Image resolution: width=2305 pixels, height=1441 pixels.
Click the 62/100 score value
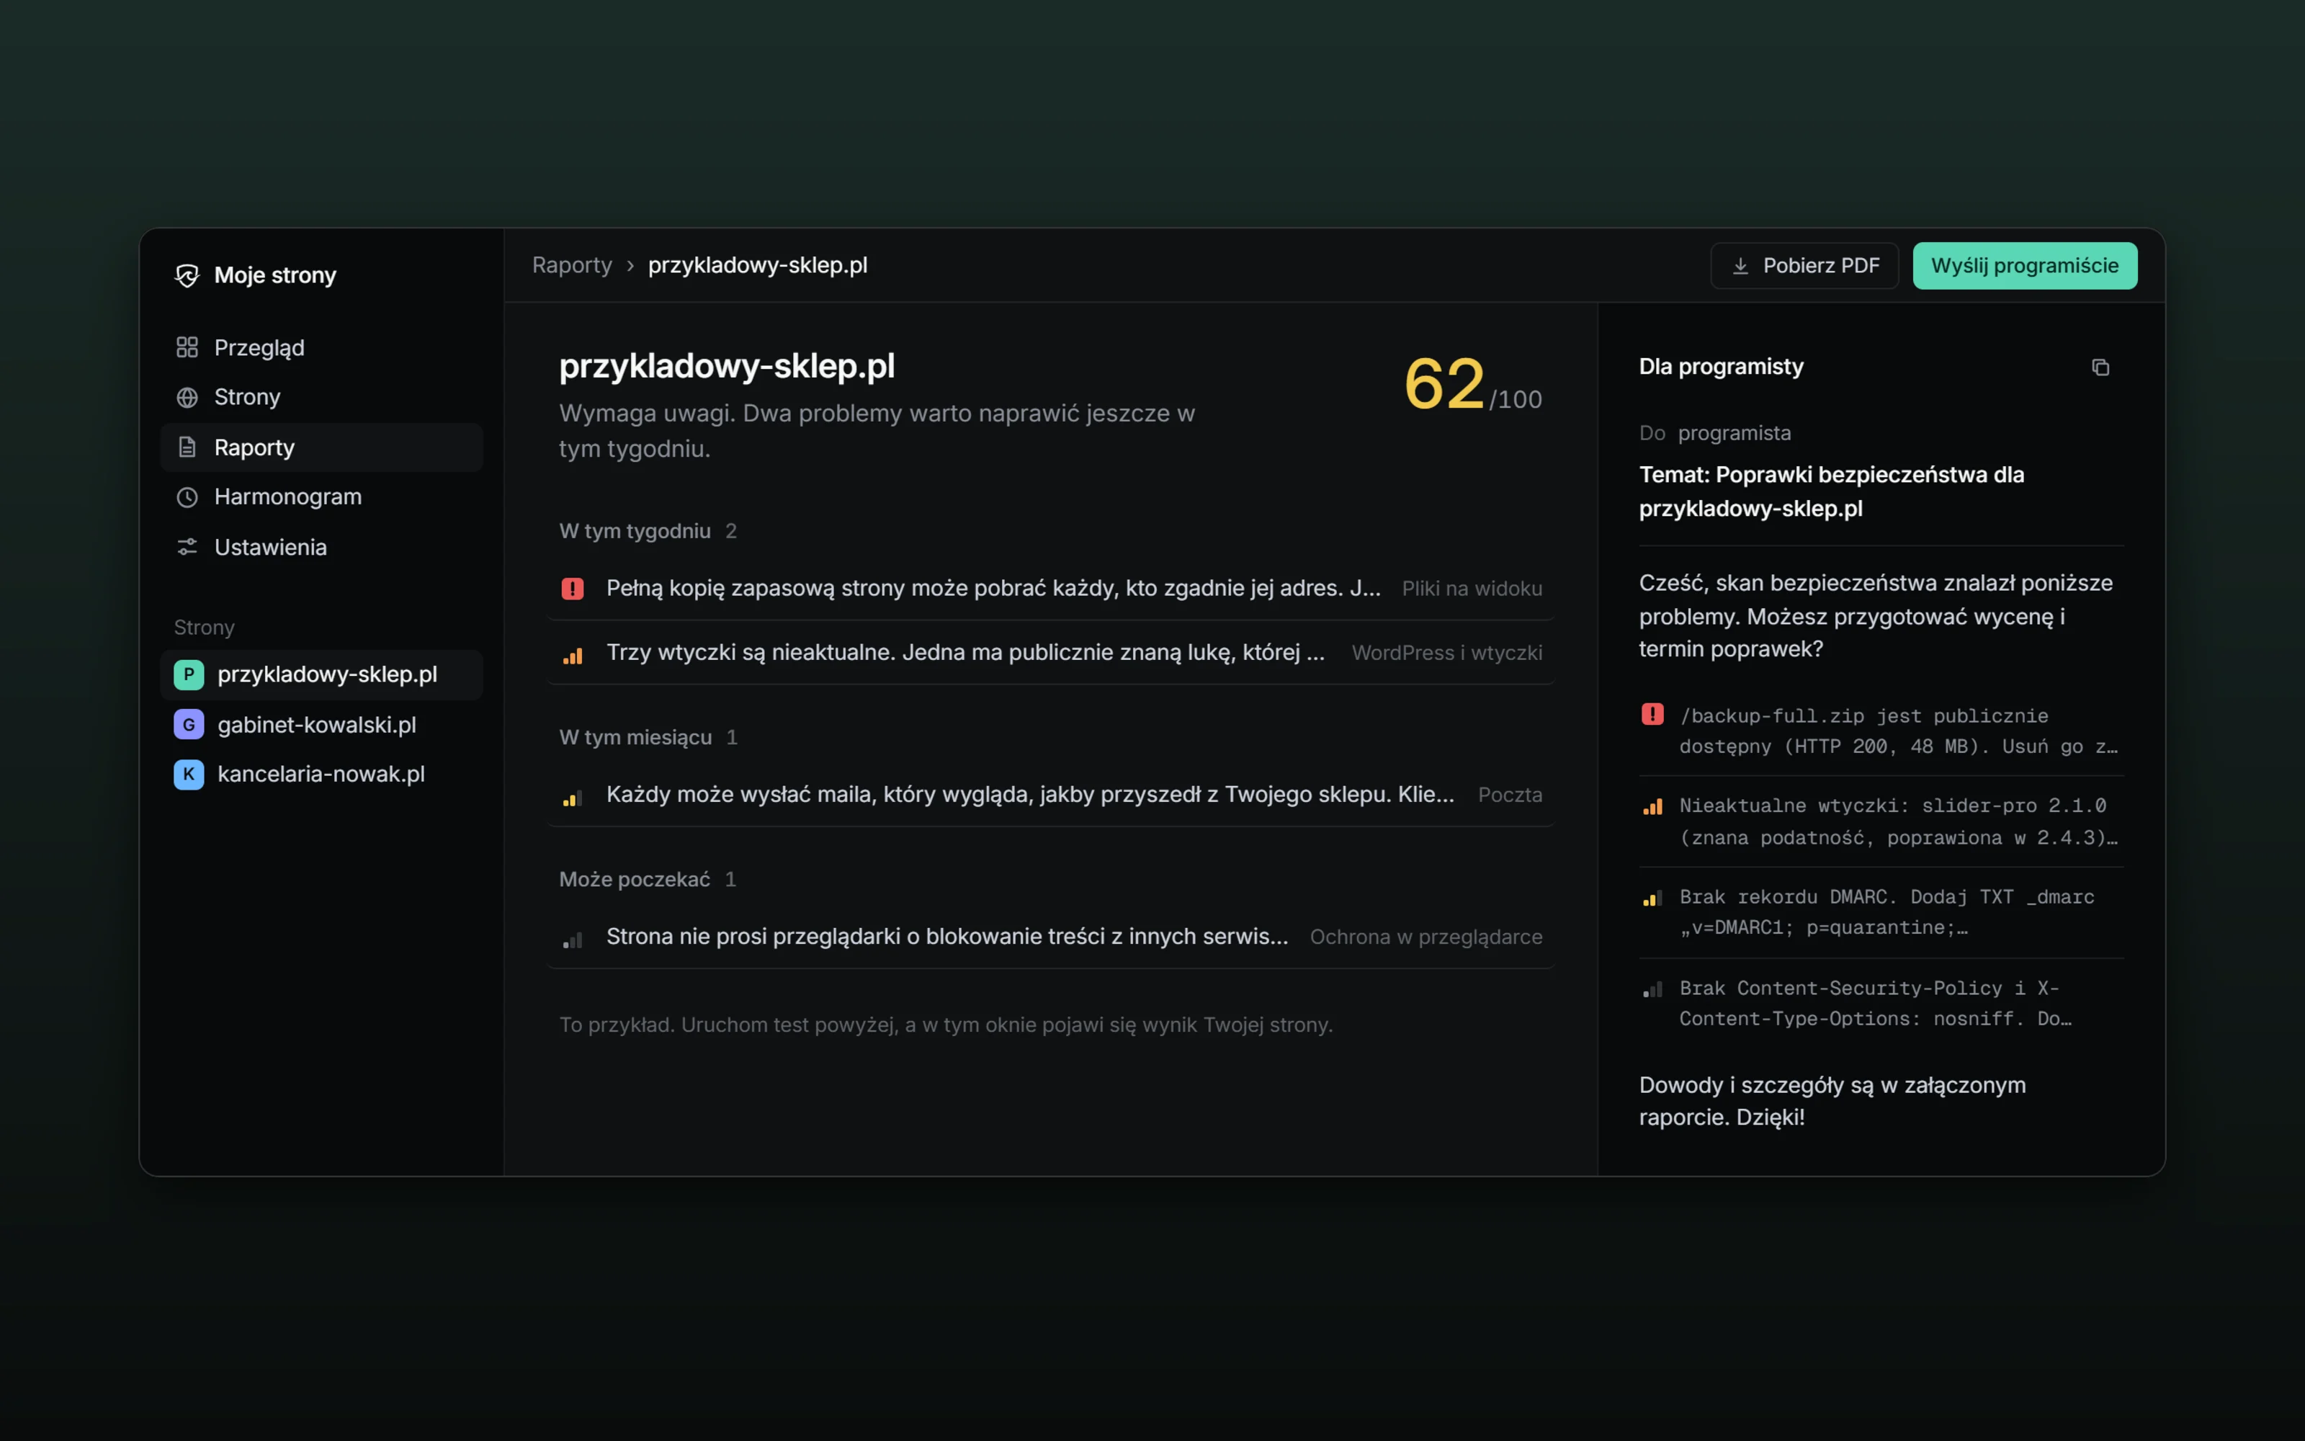pos(1472,384)
